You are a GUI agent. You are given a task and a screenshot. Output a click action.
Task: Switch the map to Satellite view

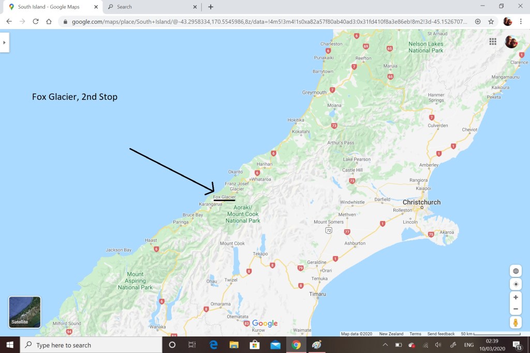(24, 312)
